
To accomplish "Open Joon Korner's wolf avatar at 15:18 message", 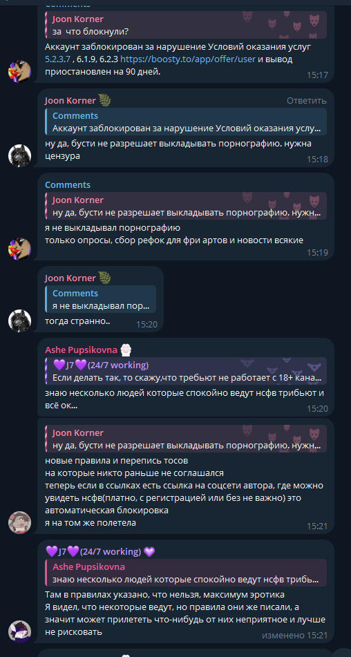I will click(19, 156).
